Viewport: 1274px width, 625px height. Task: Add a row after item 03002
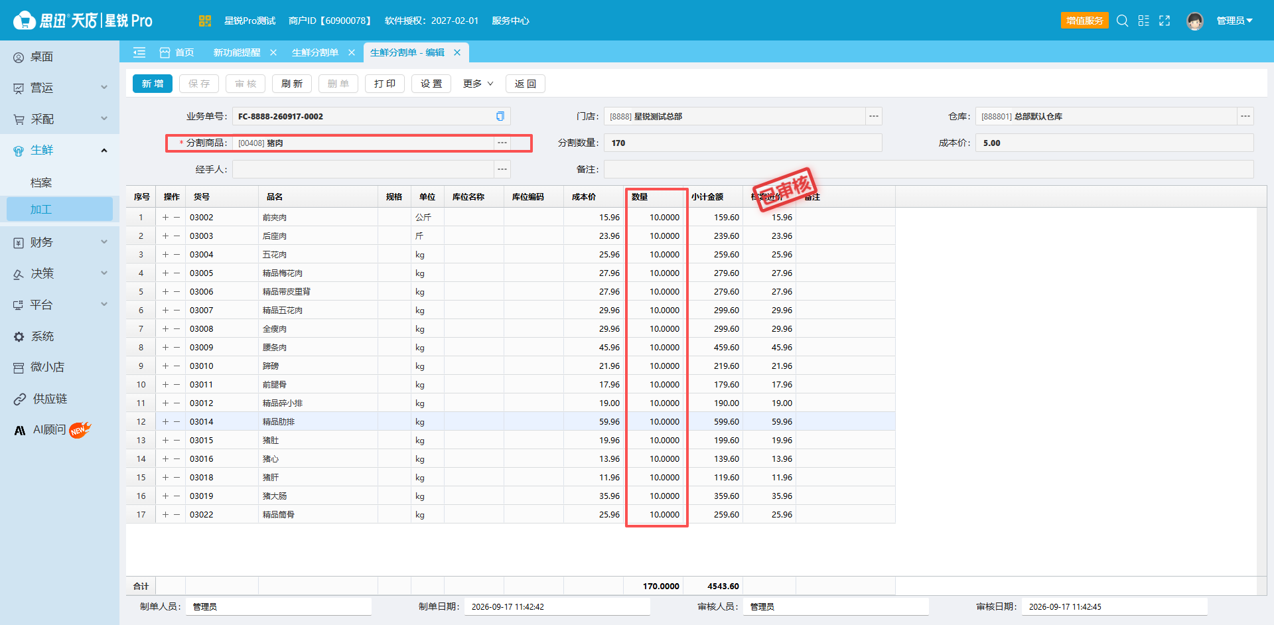coord(165,217)
